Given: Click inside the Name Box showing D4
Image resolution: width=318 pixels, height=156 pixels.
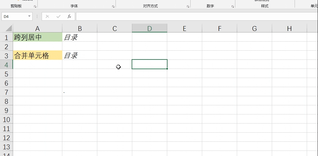Looking at the screenshot, I should [14, 16].
